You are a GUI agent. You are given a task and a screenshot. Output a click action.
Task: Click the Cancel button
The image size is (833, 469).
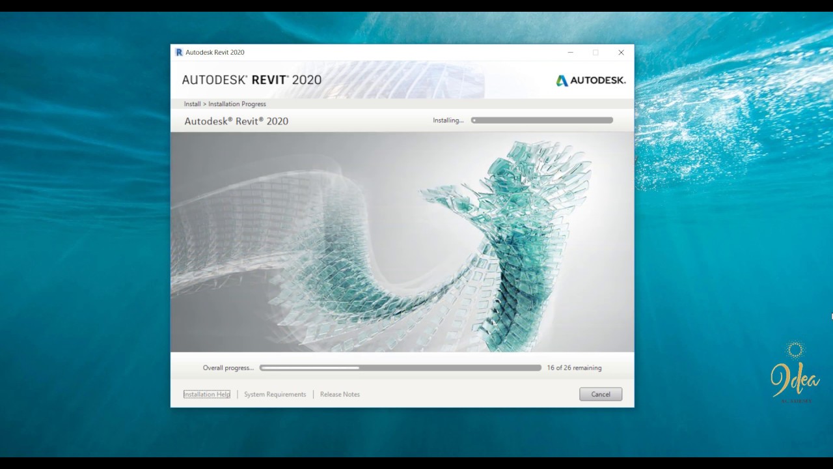[x=601, y=394]
